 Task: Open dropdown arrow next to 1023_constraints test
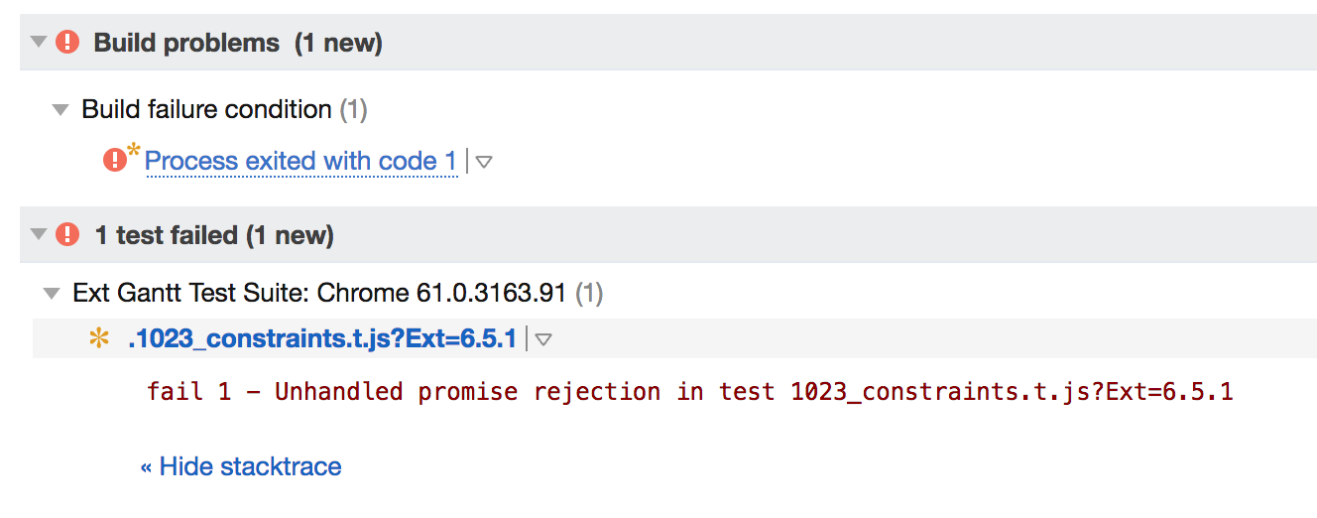tap(543, 340)
